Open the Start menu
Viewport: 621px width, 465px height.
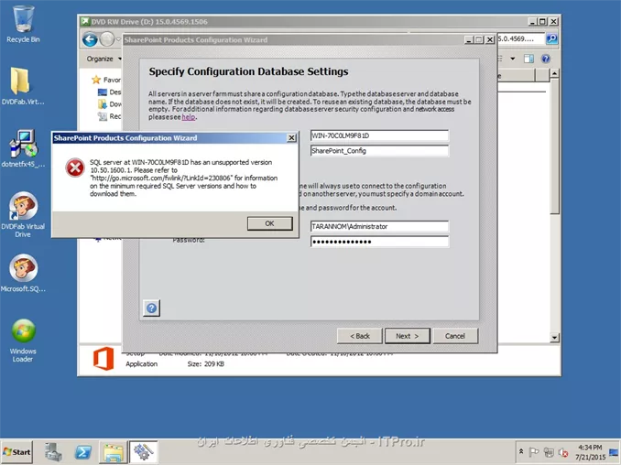point(17,452)
